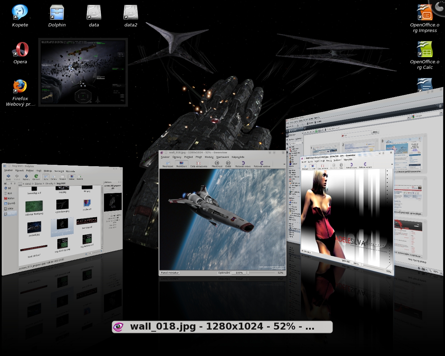This screenshot has width=445, height=356.
Task: Toggle Panel miniatur in wall_018 Gwenview
Action: point(170,273)
